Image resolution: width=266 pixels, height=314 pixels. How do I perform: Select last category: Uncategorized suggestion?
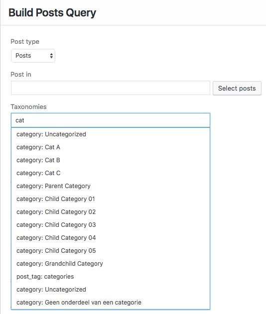[111, 290]
